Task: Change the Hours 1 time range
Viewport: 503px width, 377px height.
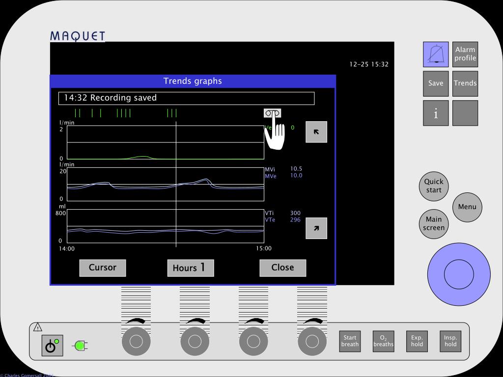Action: click(191, 268)
